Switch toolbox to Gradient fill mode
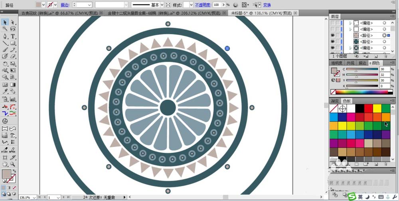This screenshot has height=201, width=399. pos(9,188)
